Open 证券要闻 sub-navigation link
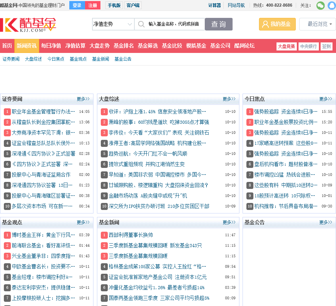Image resolution: width=336 pixels, height=306 pixels. click(11, 59)
